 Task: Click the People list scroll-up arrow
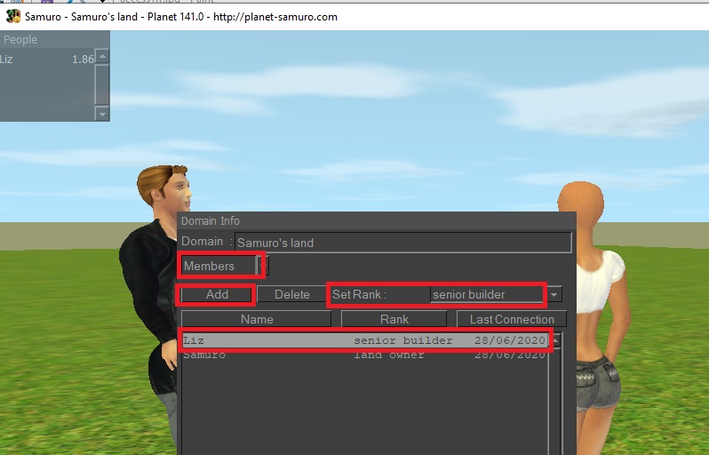102,57
